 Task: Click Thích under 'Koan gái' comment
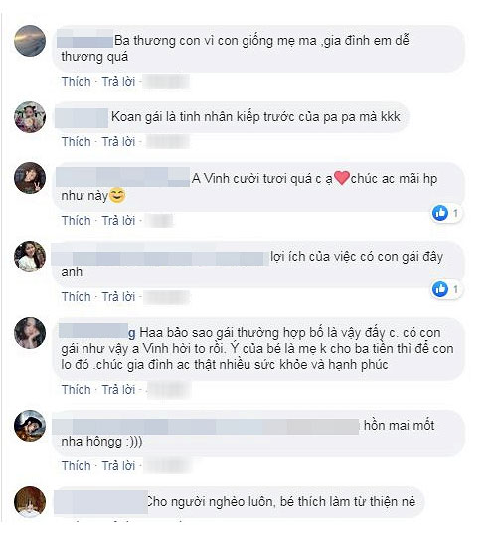click(77, 142)
